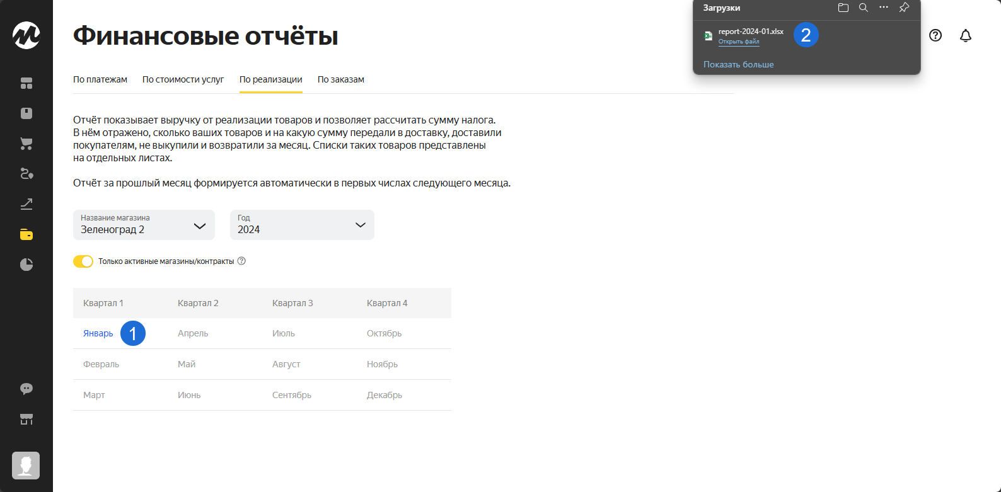Click the Финансовые отчёты page heading
This screenshot has height=492, width=1001.
[x=205, y=36]
